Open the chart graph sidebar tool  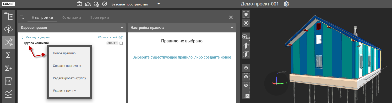pos(8,94)
